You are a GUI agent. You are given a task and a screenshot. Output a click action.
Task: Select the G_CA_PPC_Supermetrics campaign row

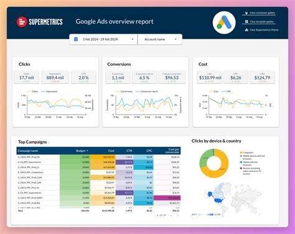click(98, 193)
